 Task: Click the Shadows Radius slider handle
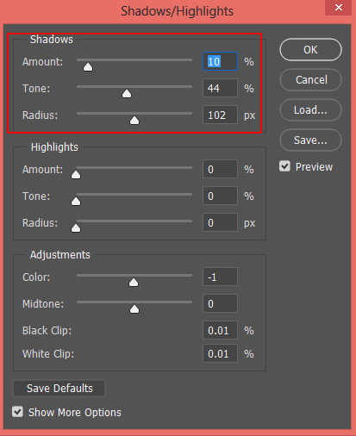[x=134, y=121]
